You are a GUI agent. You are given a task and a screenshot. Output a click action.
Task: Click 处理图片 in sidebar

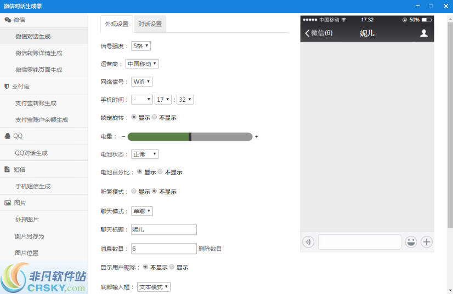(44, 220)
